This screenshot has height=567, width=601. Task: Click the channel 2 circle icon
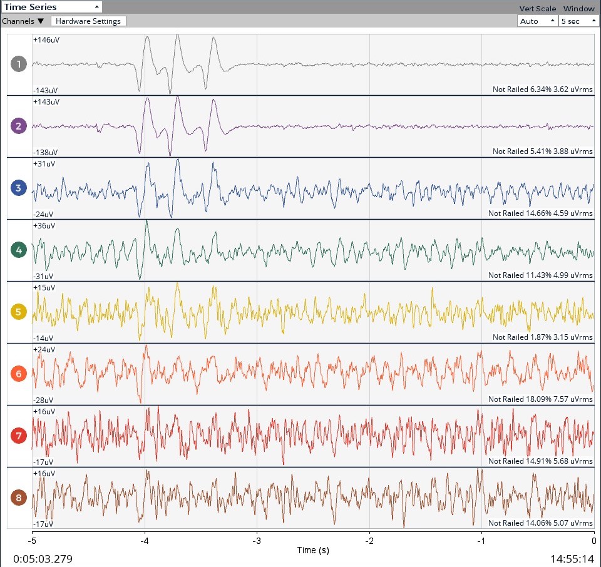[x=18, y=126]
